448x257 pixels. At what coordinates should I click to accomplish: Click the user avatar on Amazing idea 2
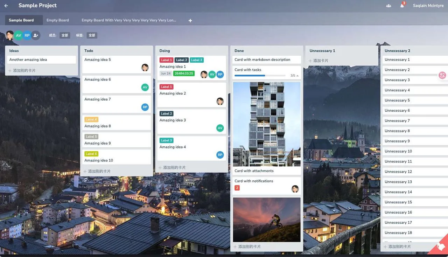220,101
